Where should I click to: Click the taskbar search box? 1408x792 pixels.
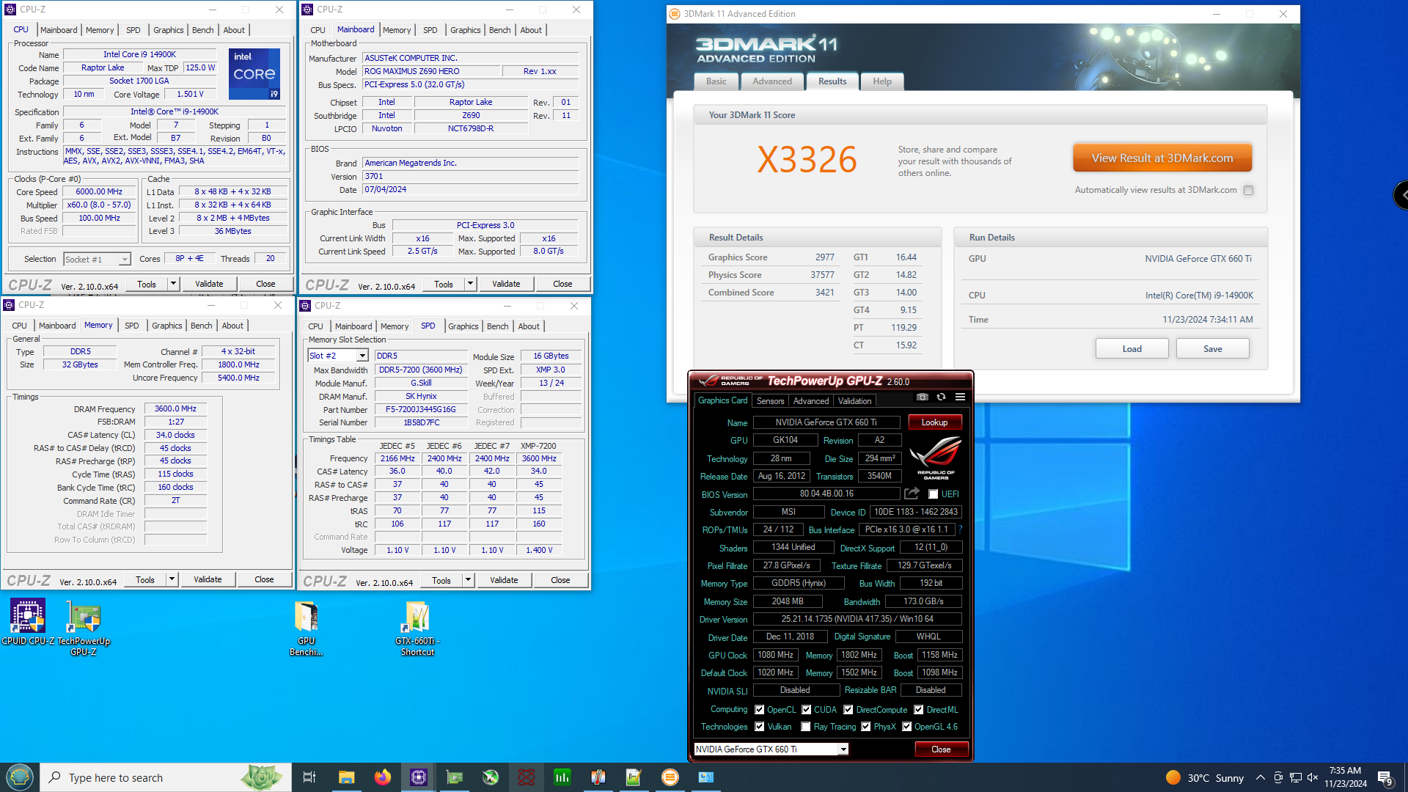165,777
